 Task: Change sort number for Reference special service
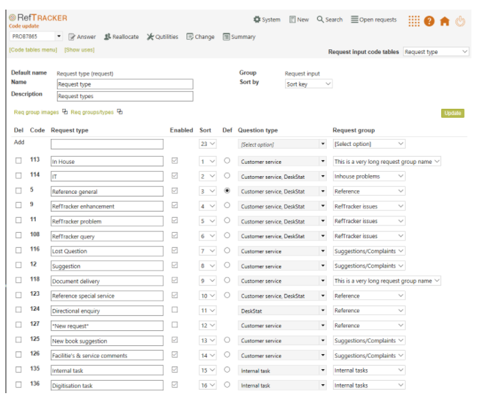(x=208, y=296)
